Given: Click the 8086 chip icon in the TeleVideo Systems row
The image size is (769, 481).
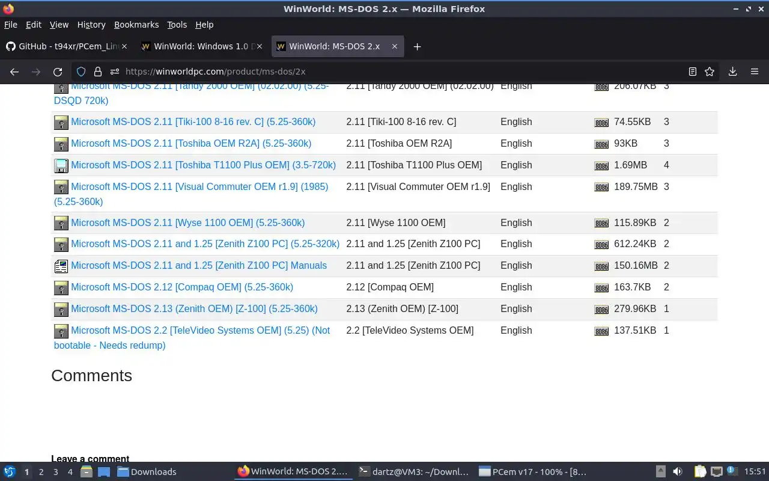Looking at the screenshot, I should tap(601, 331).
